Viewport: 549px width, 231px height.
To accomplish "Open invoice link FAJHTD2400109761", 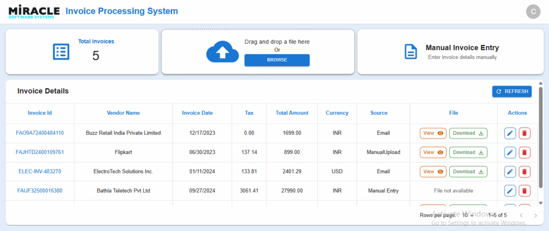I will click(x=40, y=152).
